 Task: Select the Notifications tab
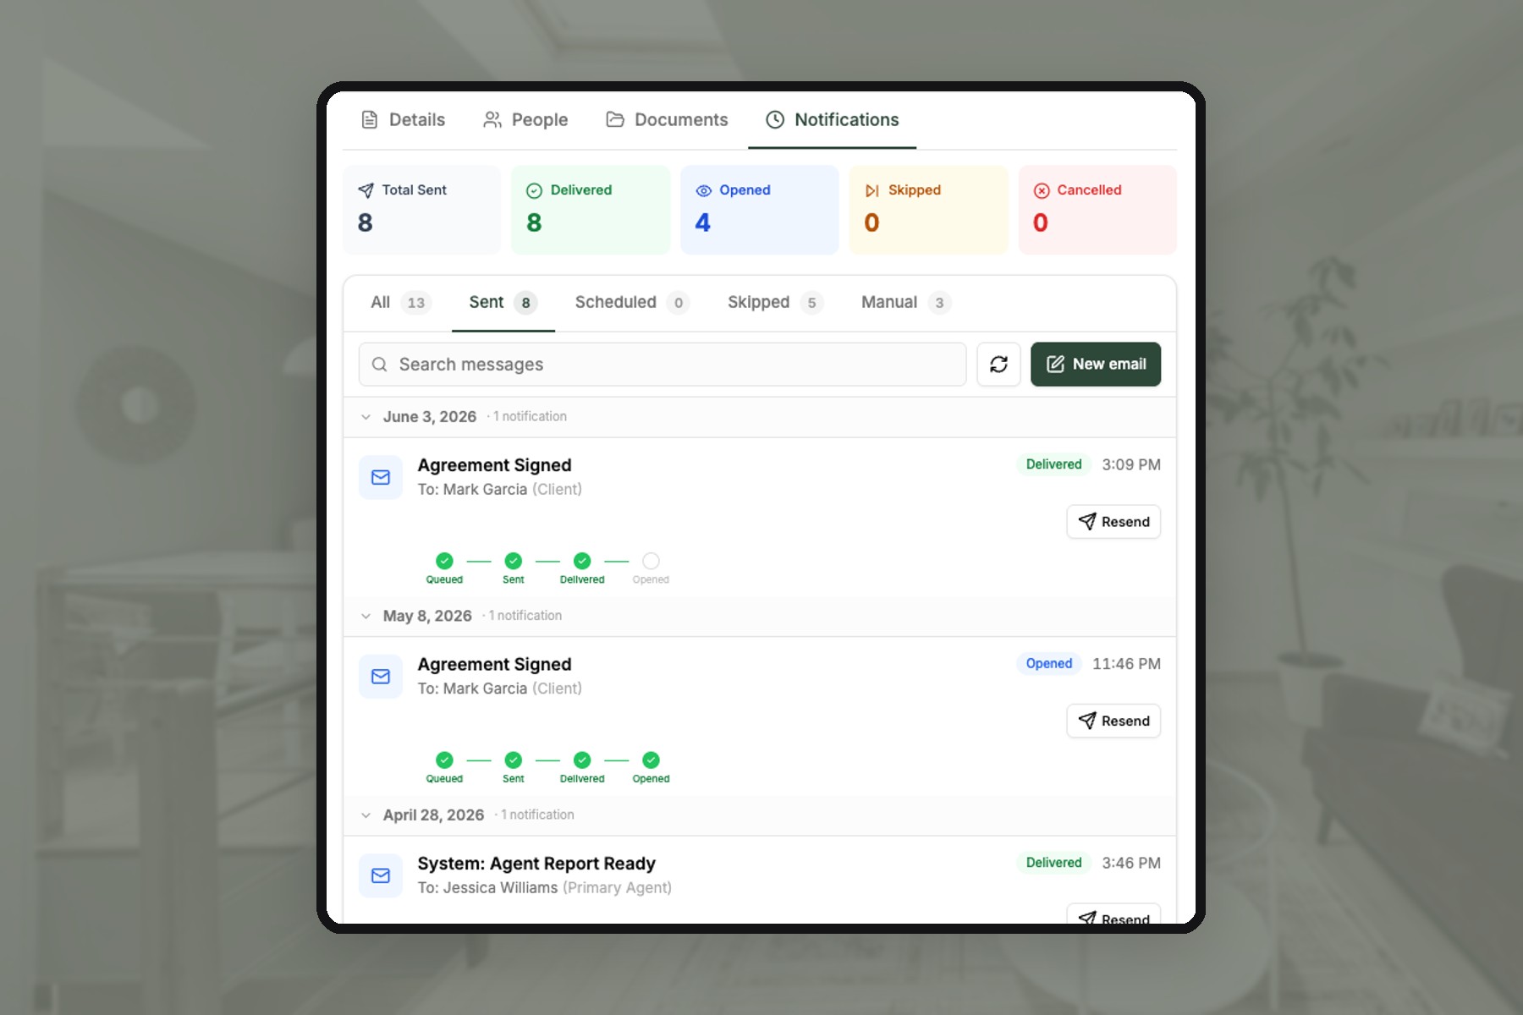pyautogui.click(x=833, y=119)
